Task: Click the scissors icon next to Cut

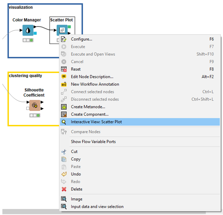Action: pyautogui.click(x=64, y=151)
